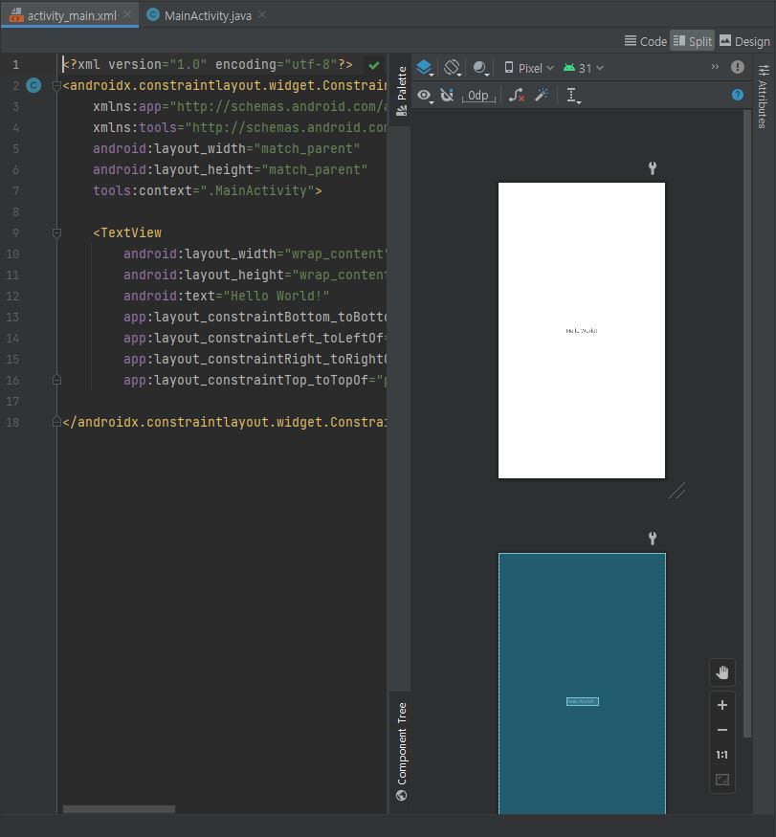
Task: Open Guidelines helper dropdown icon
Action: coord(573,96)
